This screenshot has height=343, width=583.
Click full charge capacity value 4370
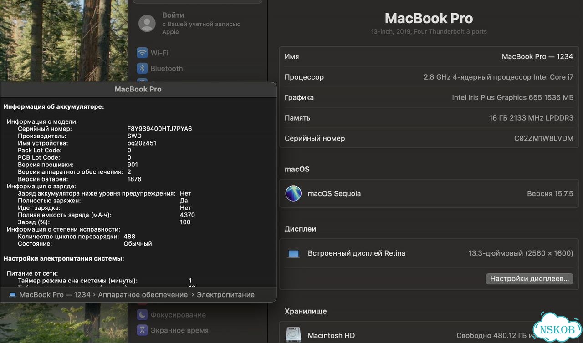pyautogui.click(x=187, y=215)
